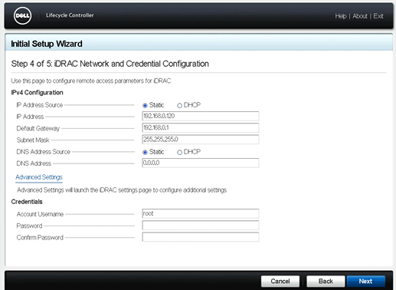Focus the Password field
396x290 pixels.
(201, 226)
